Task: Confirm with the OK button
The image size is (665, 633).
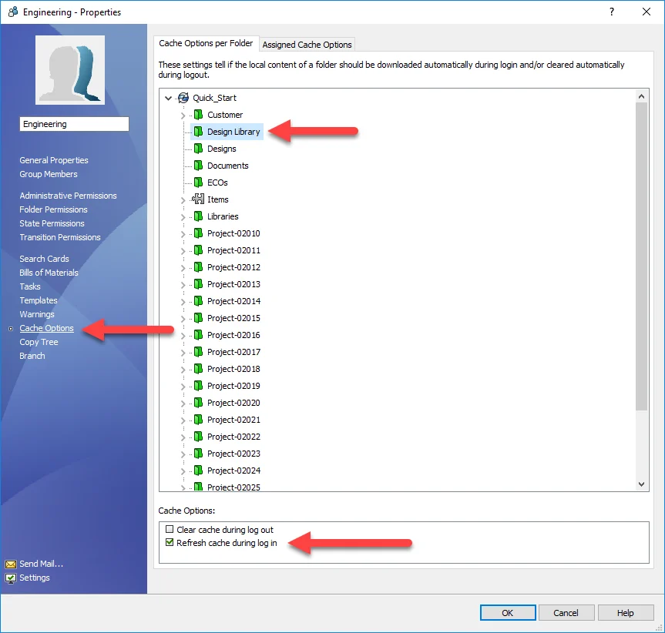Action: point(508,613)
